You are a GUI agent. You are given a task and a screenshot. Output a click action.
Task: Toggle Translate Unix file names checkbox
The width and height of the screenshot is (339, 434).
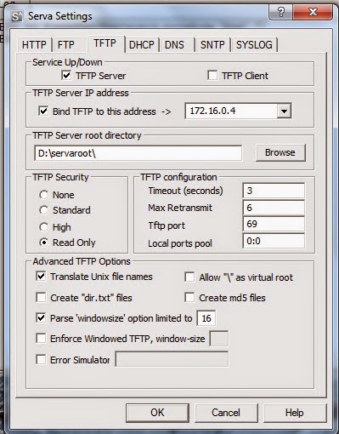[41, 277]
